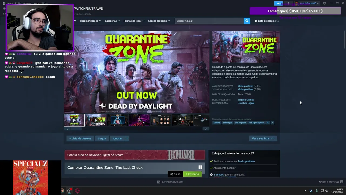The image size is (346, 195).
Task: Expand the Categorias dropdown
Action: (112, 21)
